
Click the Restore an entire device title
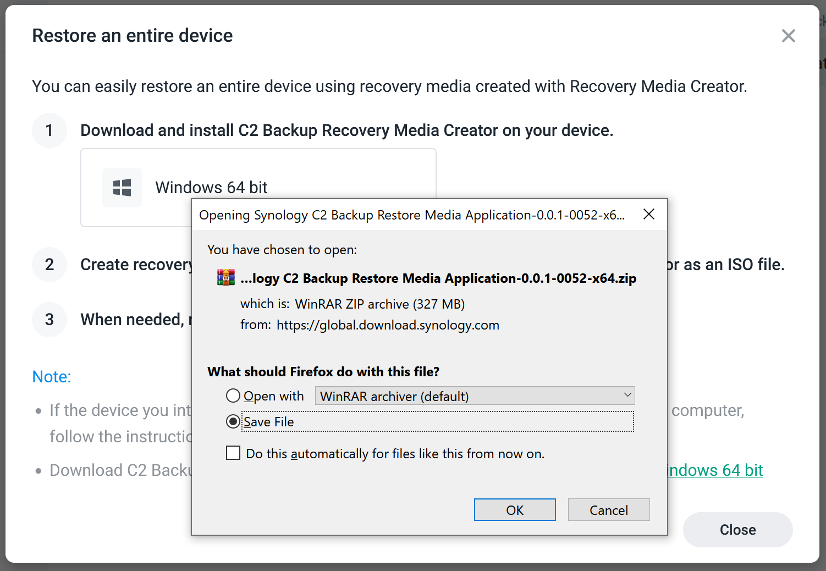[133, 36]
